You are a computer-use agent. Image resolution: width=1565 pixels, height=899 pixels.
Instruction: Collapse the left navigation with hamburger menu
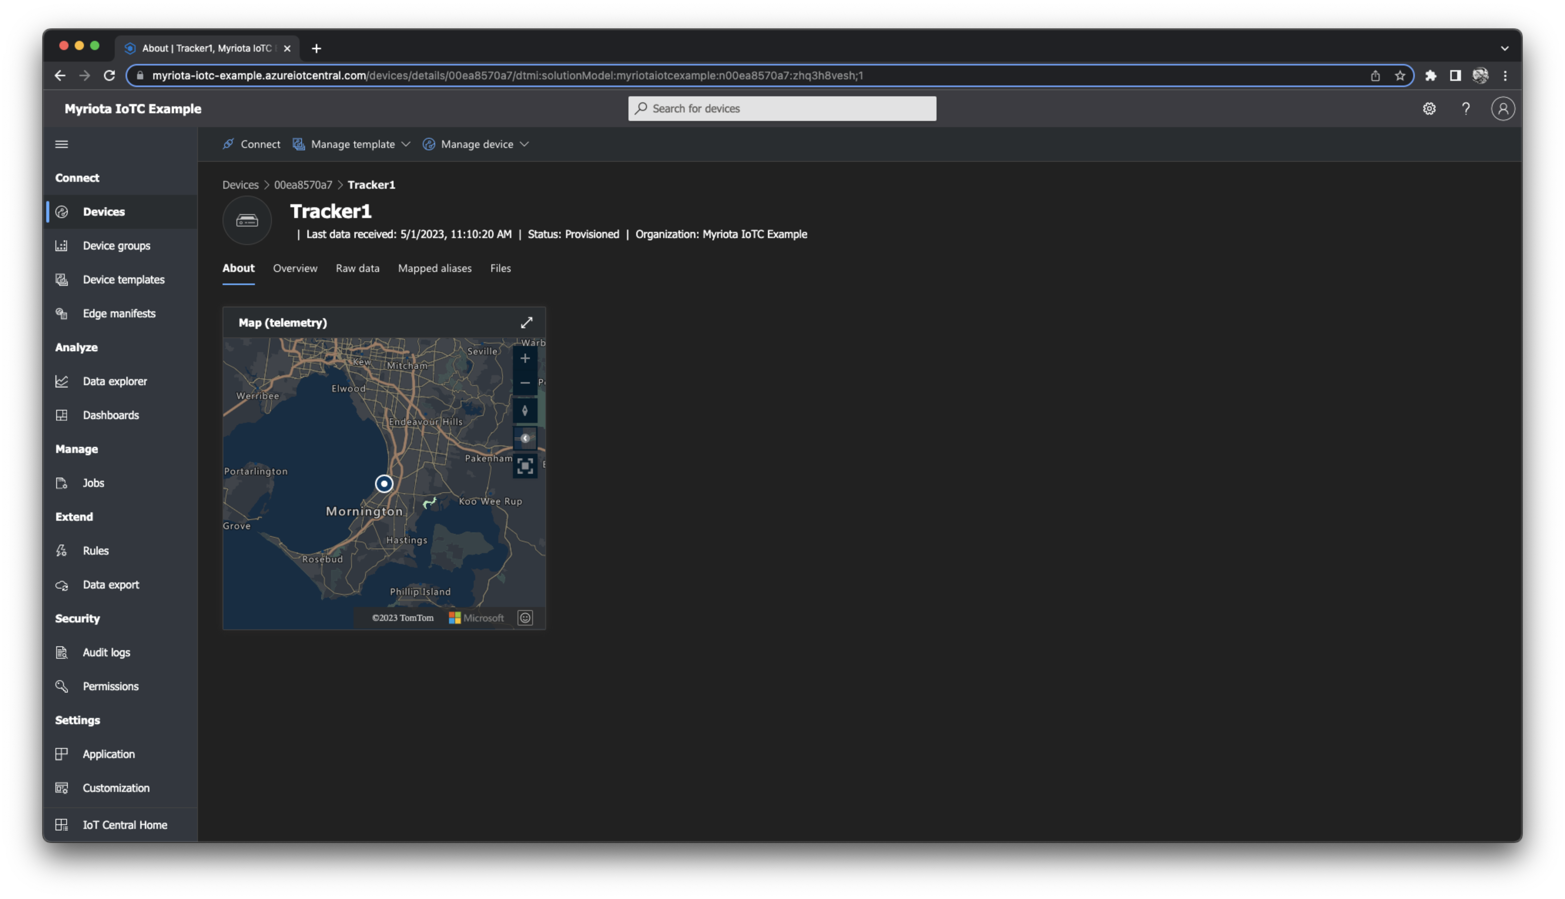(x=62, y=144)
